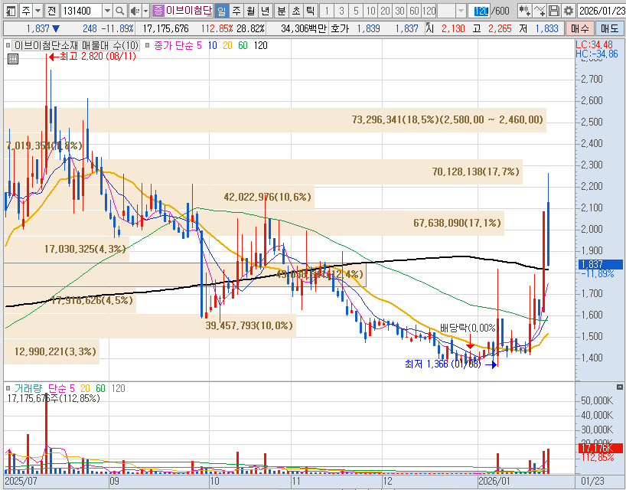
Task: Choose the 1 interval button
Action: click(x=327, y=11)
